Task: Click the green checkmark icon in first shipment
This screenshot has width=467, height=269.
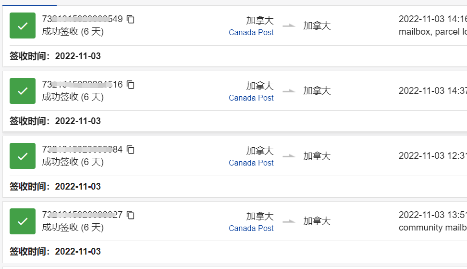Action: [23, 26]
